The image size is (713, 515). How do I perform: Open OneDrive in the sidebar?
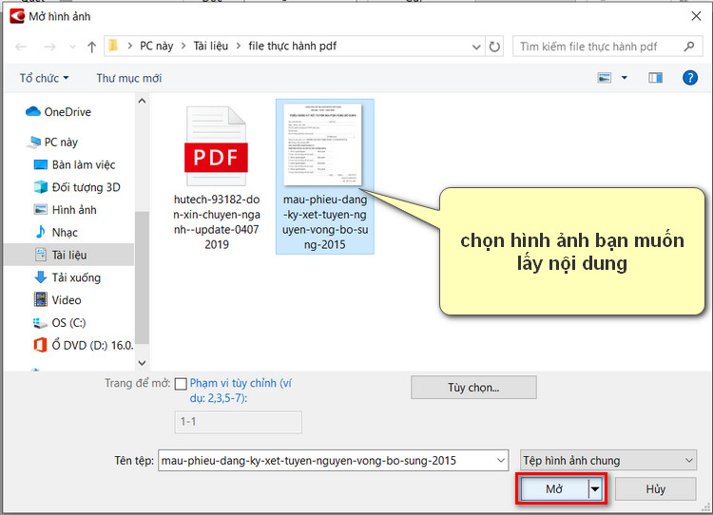(67, 112)
